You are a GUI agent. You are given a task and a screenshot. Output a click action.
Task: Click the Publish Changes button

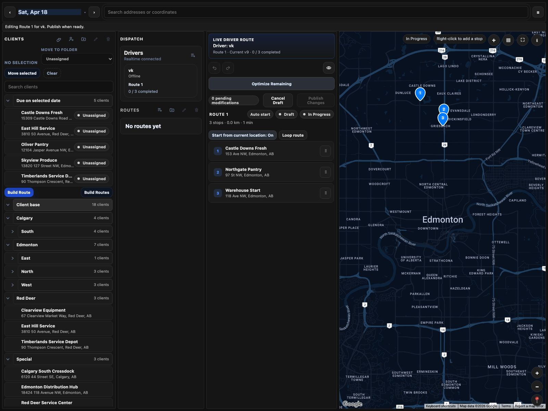pyautogui.click(x=315, y=100)
